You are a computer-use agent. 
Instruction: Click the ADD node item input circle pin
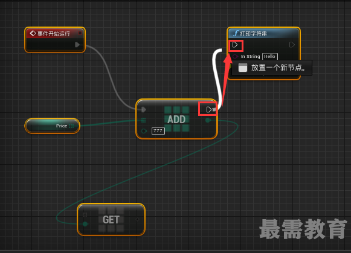tap(144, 130)
